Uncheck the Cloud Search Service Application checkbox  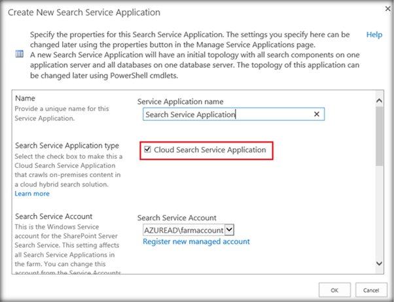pyautogui.click(x=147, y=150)
